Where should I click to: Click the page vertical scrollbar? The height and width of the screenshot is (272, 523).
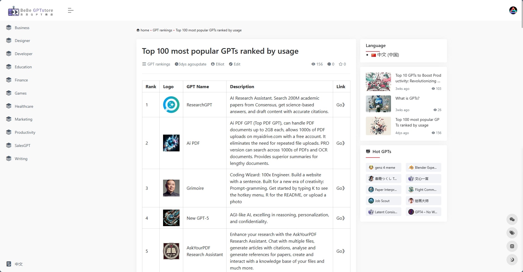tap(522, 14)
